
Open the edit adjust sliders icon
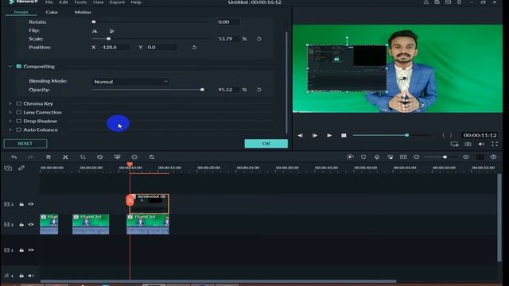152,157
